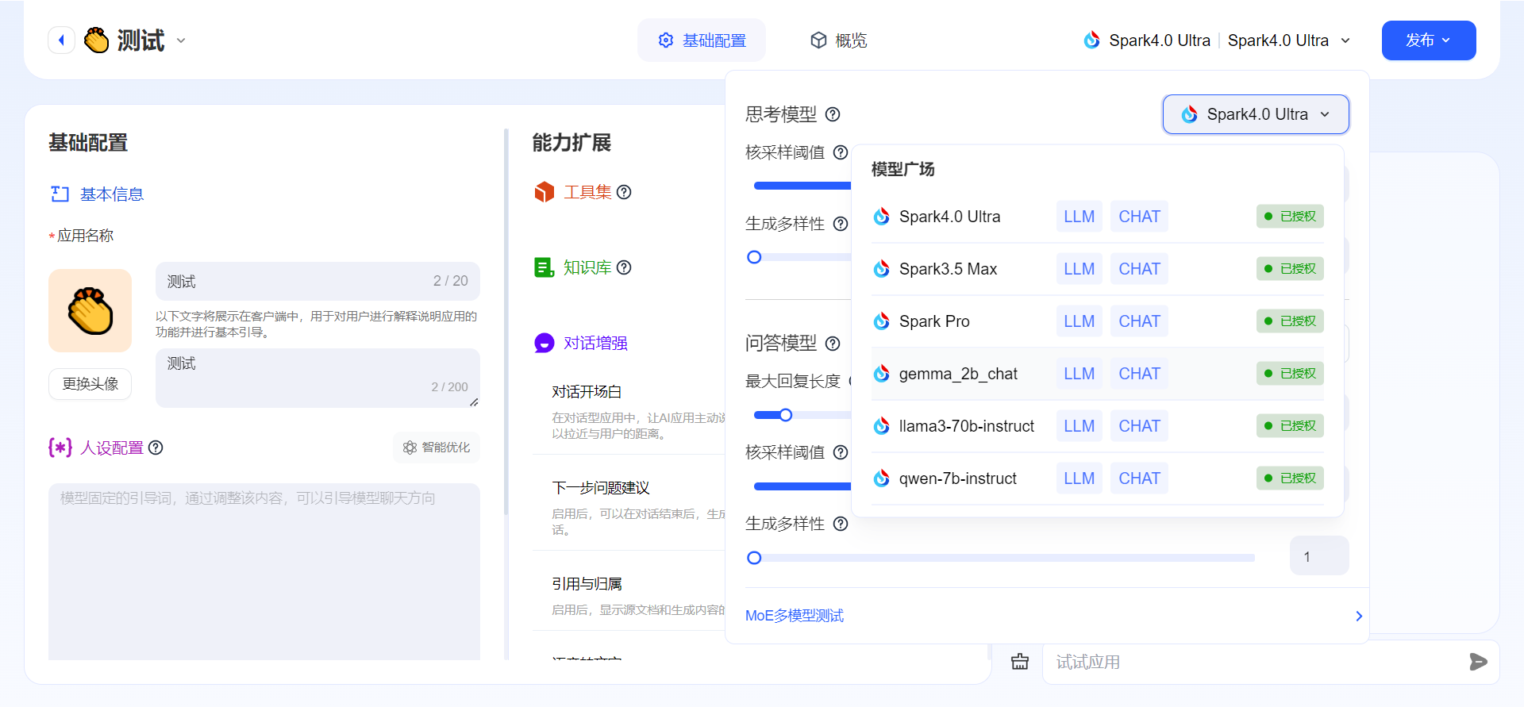This screenshot has height=707, width=1524.
Task: Click the send message paper plane icon
Action: 1478,662
